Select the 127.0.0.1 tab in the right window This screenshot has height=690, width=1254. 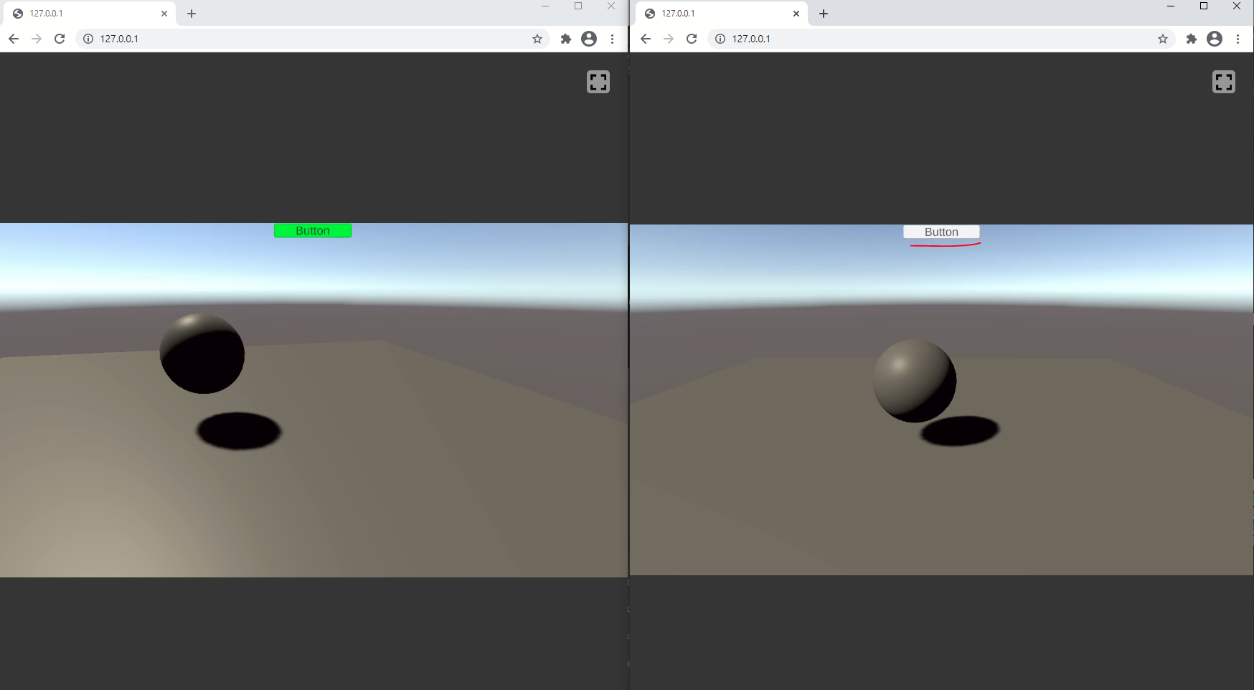point(710,13)
